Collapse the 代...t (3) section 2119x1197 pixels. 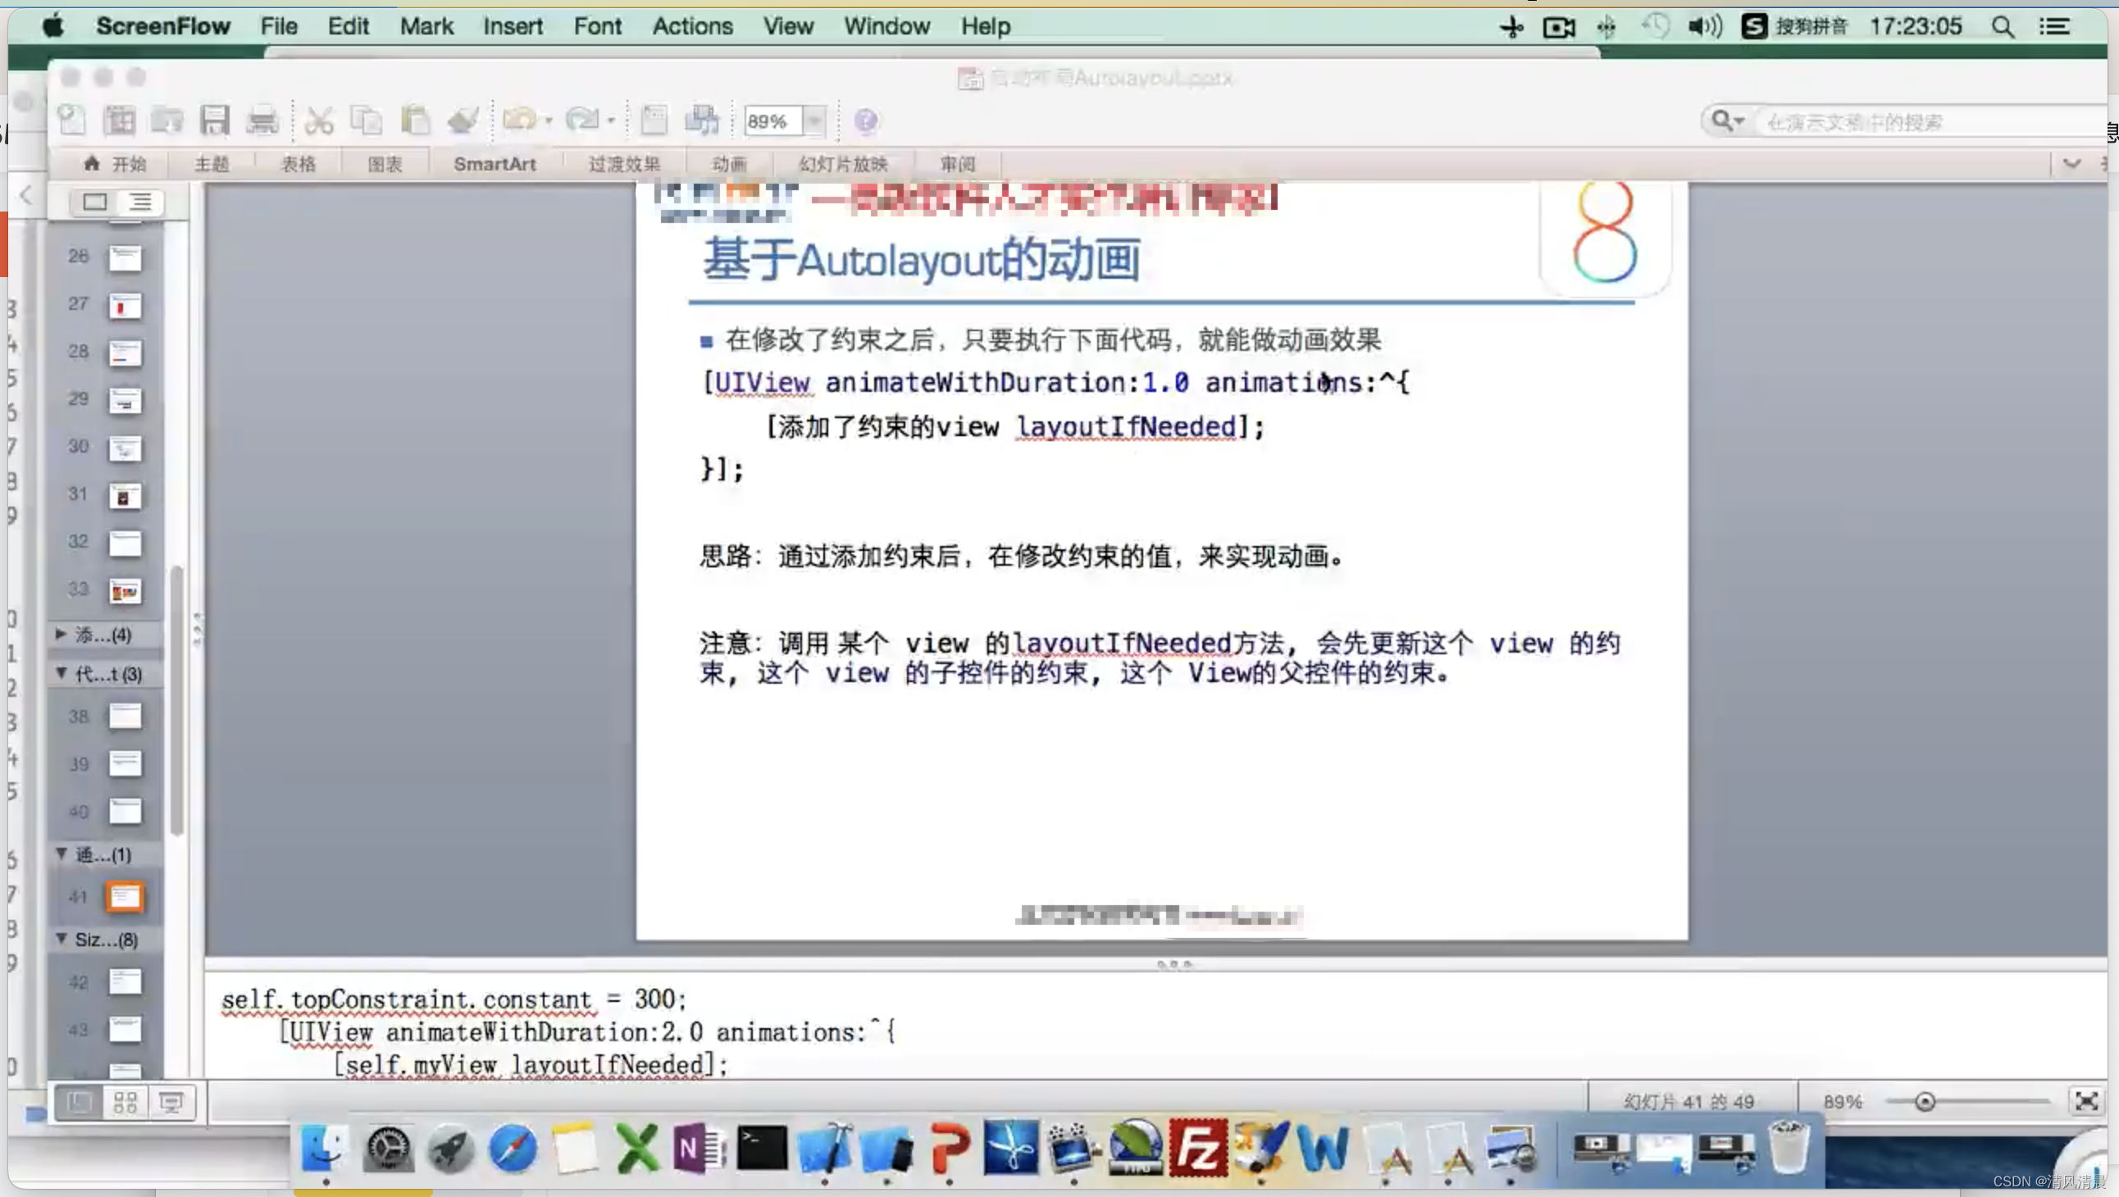point(61,673)
